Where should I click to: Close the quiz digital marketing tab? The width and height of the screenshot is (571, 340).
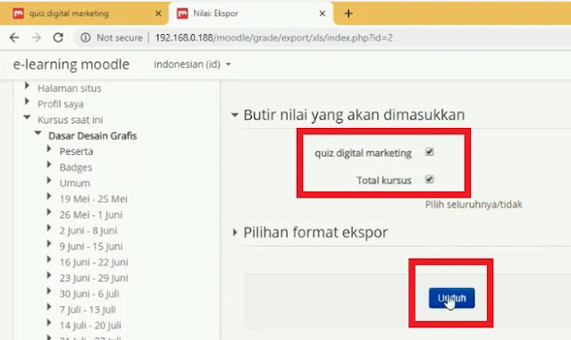[158, 13]
